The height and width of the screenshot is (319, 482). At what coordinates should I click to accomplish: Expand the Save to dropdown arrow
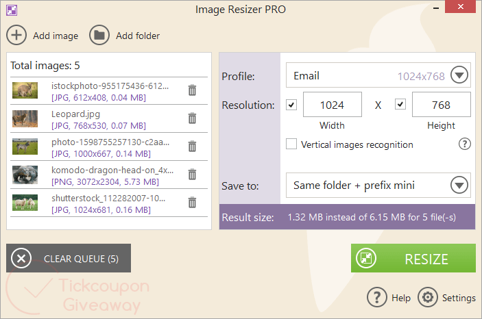point(459,185)
